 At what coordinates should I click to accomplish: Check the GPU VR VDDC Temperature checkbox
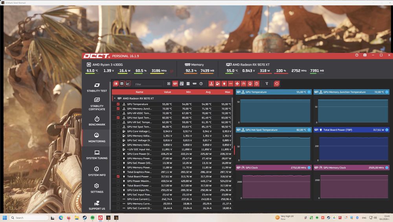[118, 113]
